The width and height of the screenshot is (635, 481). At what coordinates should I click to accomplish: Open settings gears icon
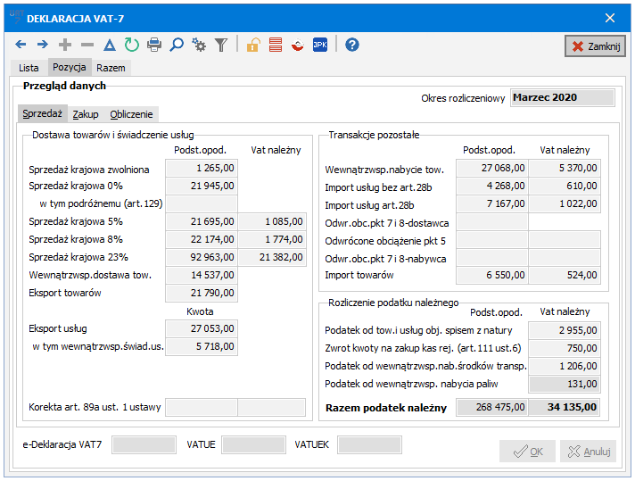coord(199,45)
